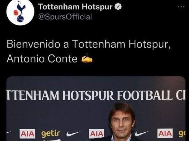Click the red poppy on the profile avatar
The height and width of the screenshot is (141, 189).
coord(15,13)
